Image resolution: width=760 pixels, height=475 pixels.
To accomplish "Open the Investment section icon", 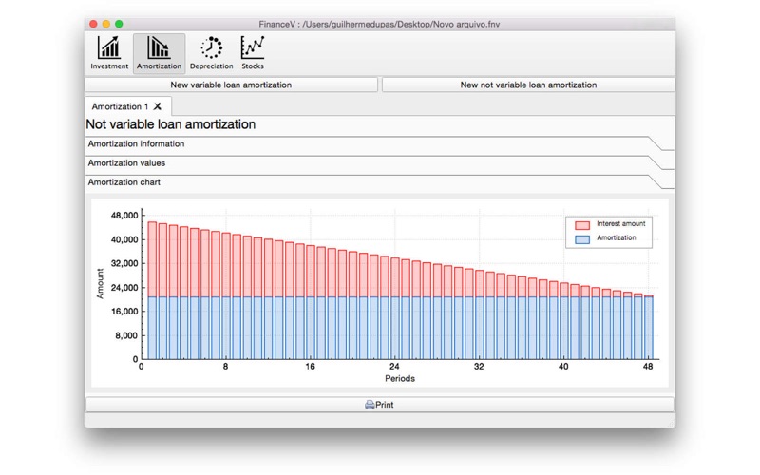I will [109, 53].
